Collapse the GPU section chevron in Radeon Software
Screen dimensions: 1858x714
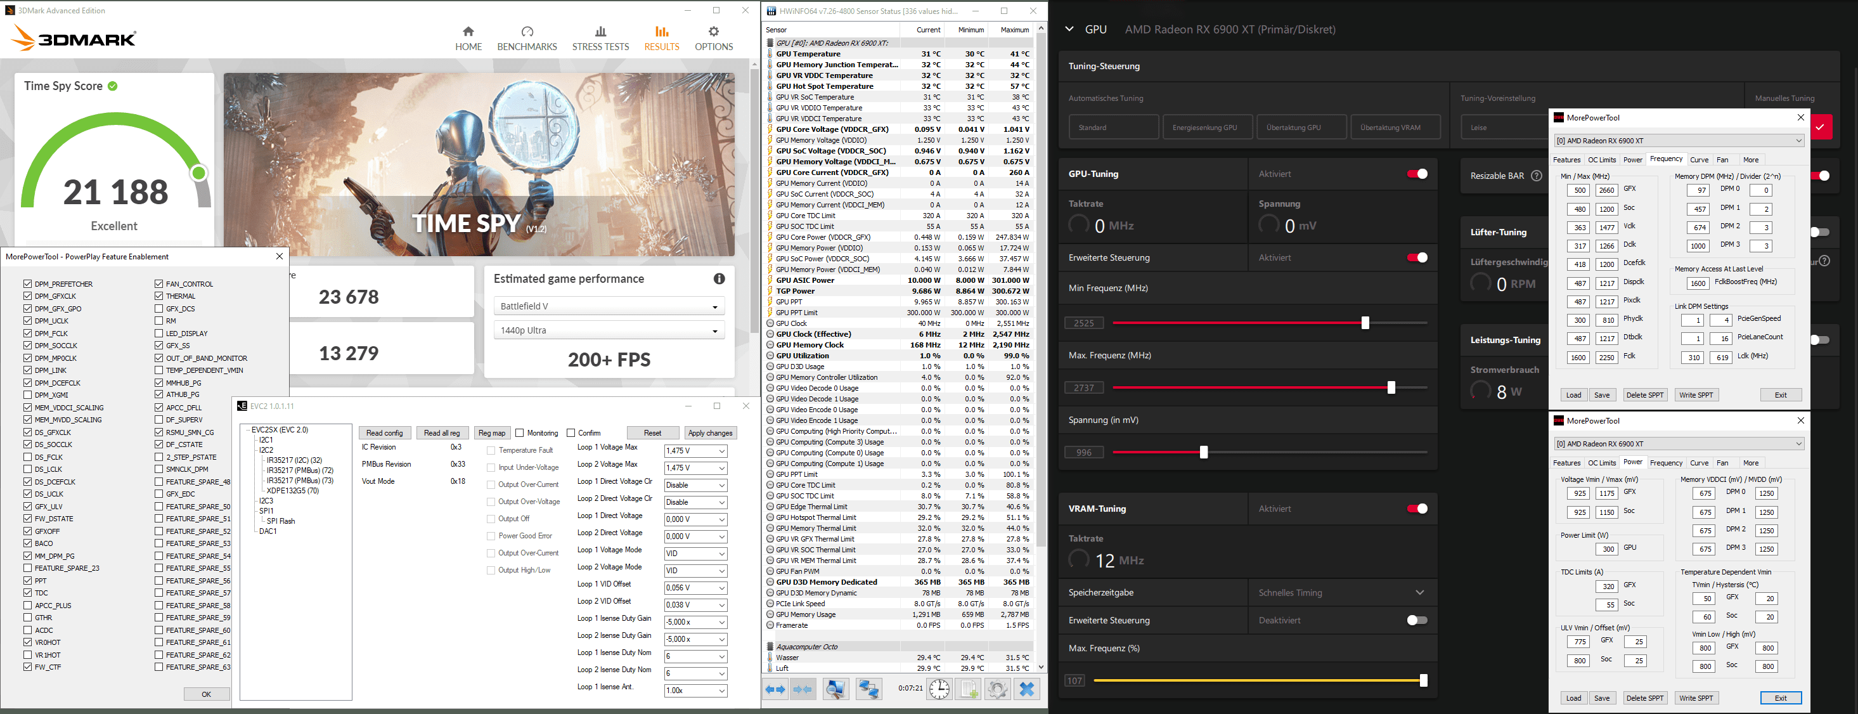[x=1069, y=30]
